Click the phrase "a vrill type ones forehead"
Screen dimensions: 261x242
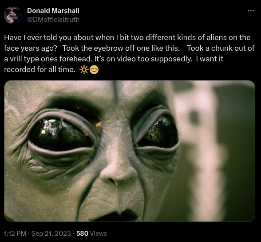point(47,59)
